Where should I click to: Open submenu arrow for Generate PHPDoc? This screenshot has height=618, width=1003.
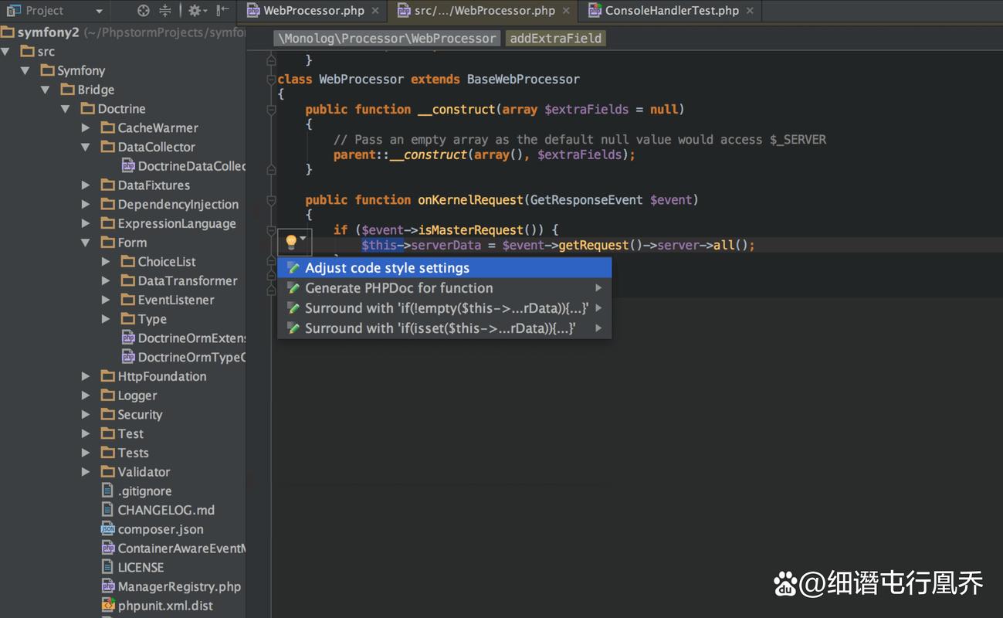(x=598, y=288)
